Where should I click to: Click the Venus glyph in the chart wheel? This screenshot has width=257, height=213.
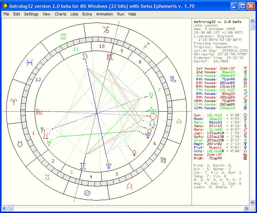point(134,153)
